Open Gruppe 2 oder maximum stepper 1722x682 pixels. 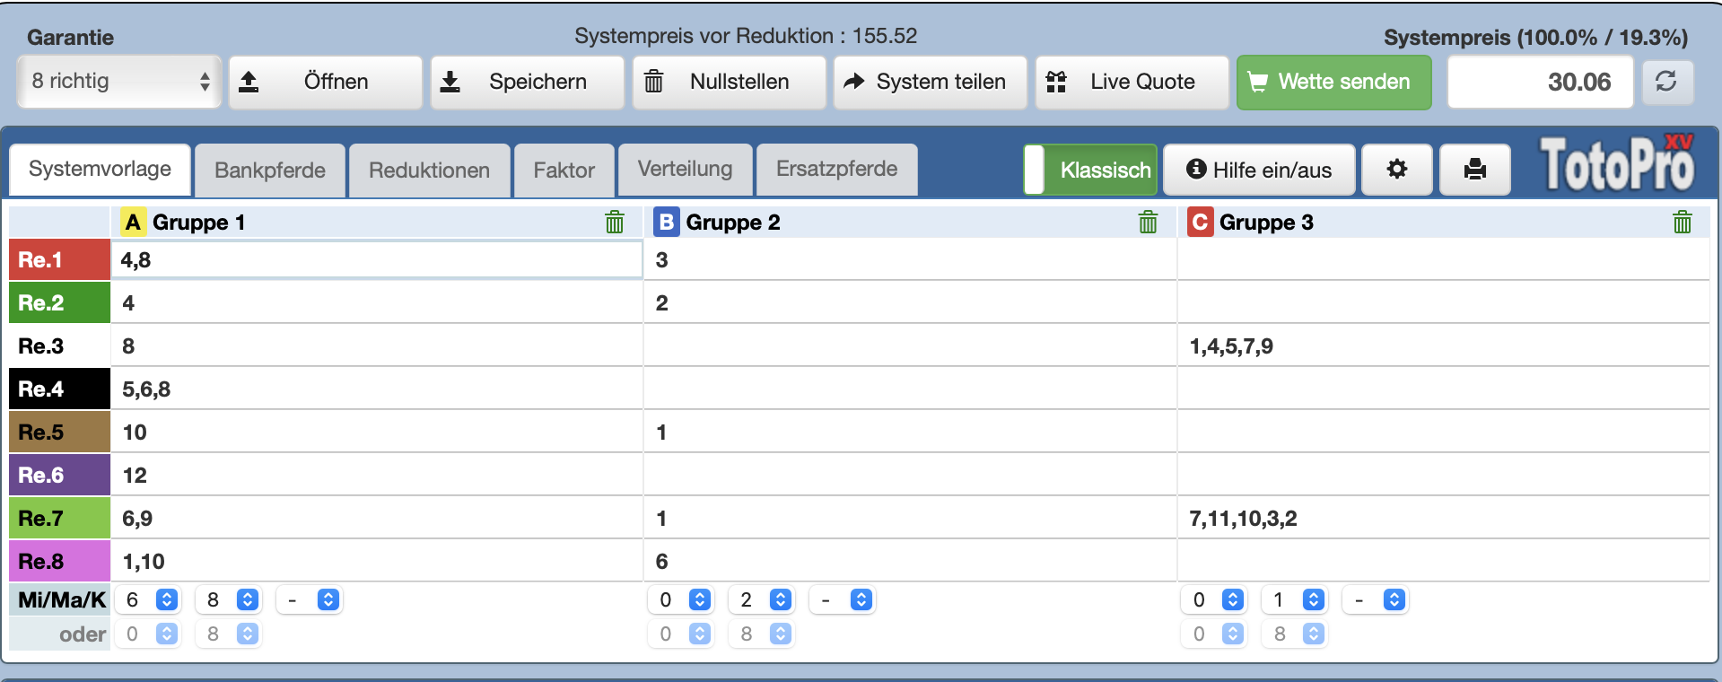coord(762,634)
